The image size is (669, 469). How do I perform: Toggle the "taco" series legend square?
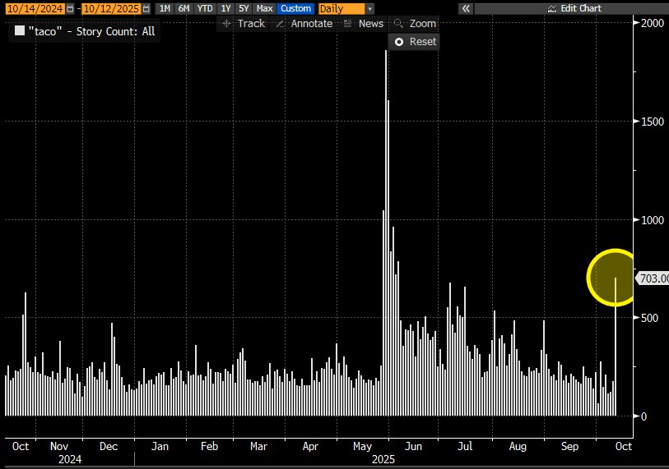point(20,32)
